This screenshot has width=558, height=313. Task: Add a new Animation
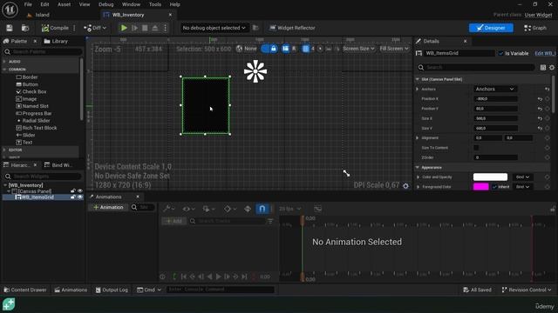108,207
